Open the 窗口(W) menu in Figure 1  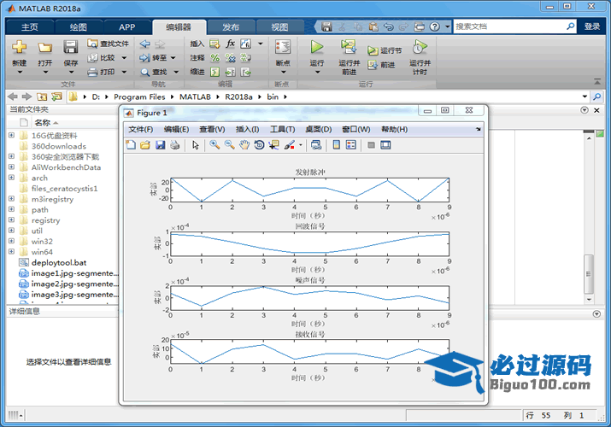point(356,129)
